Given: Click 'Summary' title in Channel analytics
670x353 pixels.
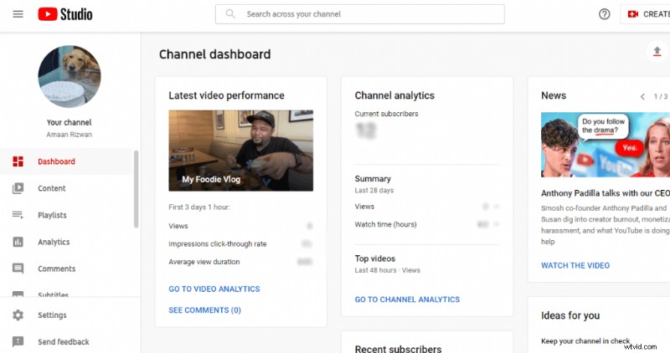Looking at the screenshot, I should [373, 179].
